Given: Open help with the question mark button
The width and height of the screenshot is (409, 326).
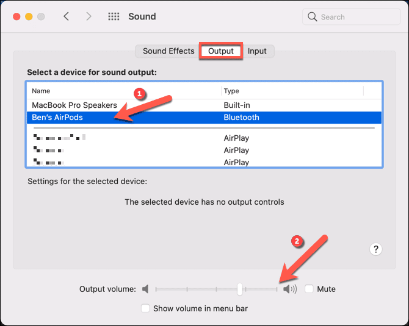Looking at the screenshot, I should click(x=376, y=249).
